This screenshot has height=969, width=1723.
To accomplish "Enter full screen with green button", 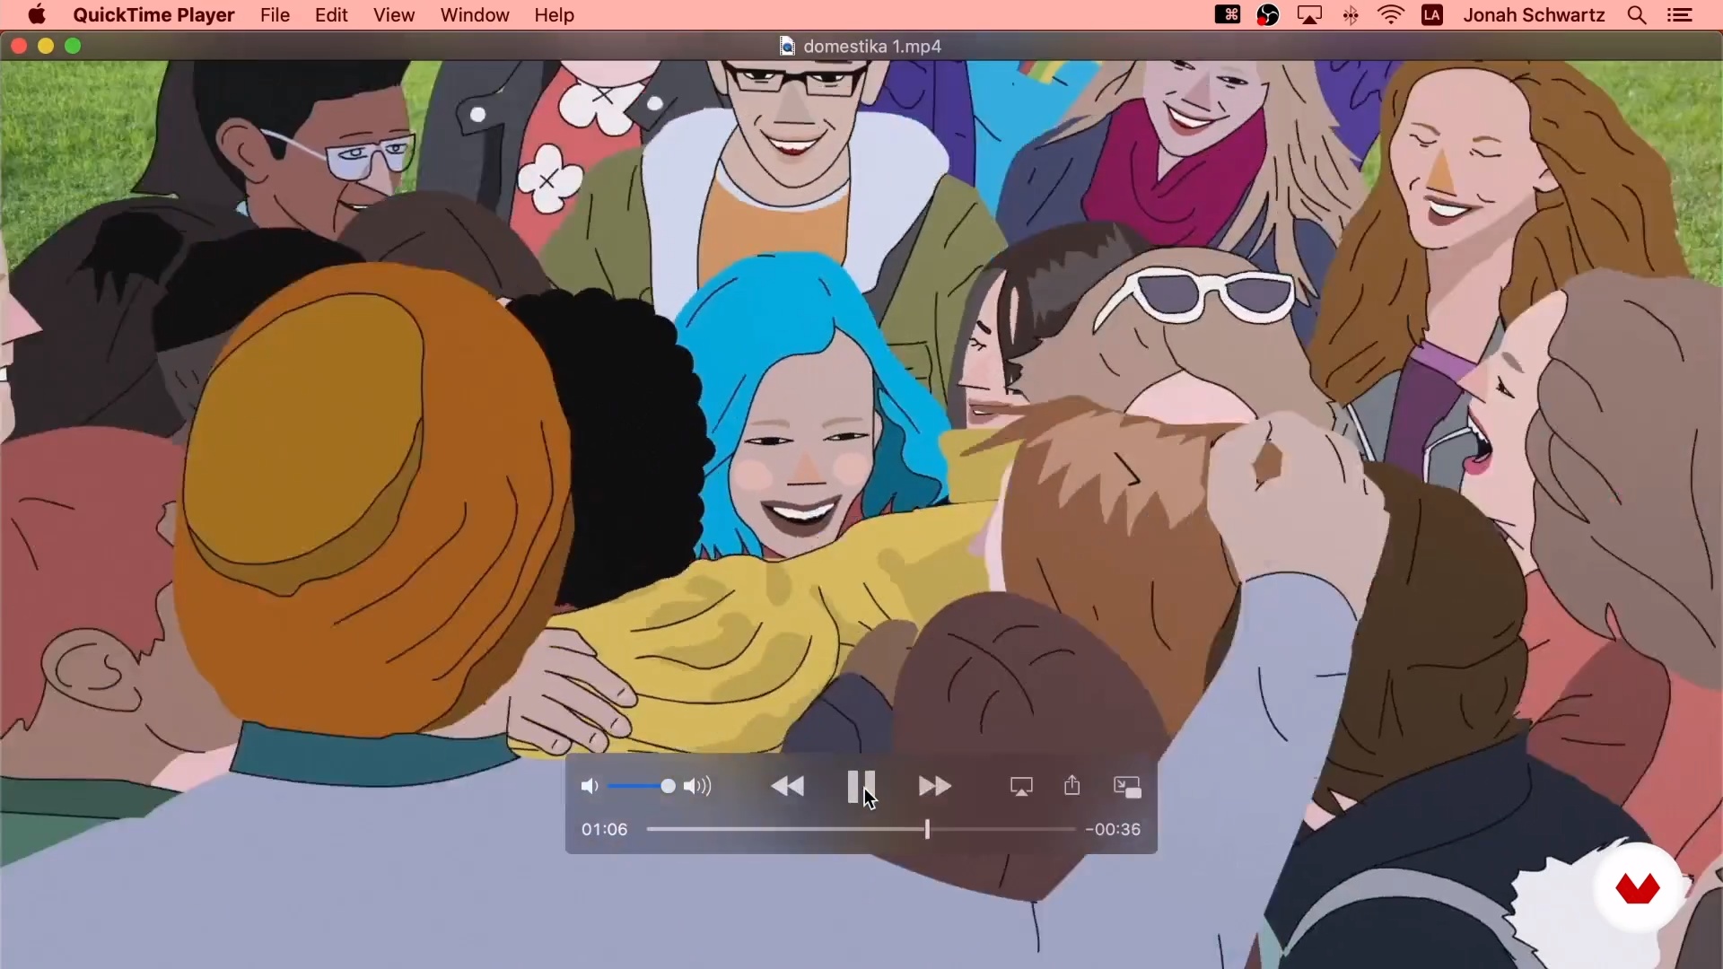I will coord(74,46).
